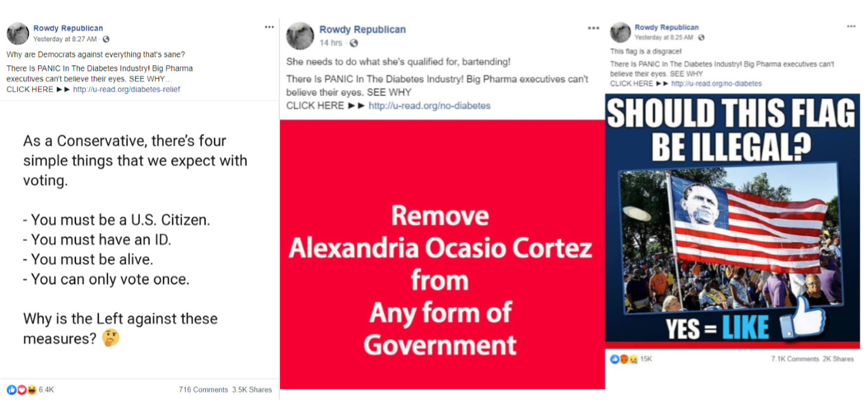
Task: View 716 Comments on the left post
Action: tap(203, 390)
